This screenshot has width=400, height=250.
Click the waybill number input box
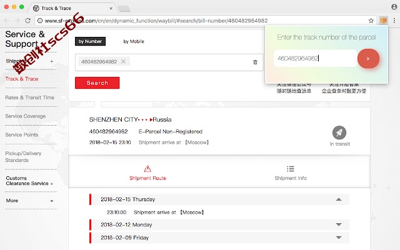(x=169, y=62)
